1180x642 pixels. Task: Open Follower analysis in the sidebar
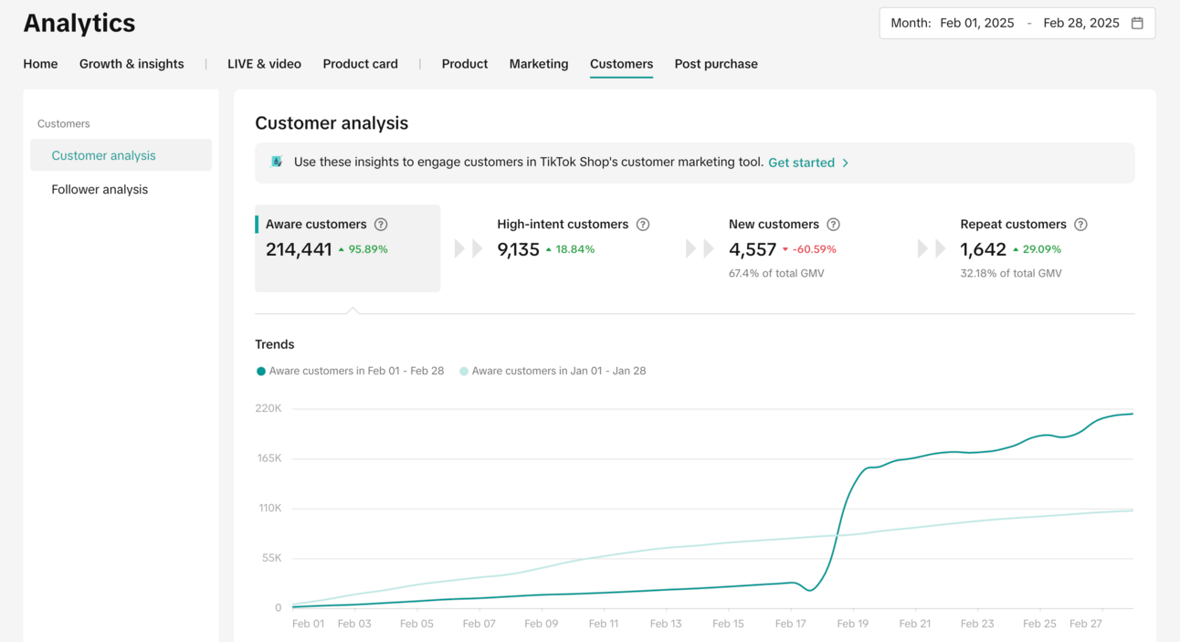click(100, 189)
